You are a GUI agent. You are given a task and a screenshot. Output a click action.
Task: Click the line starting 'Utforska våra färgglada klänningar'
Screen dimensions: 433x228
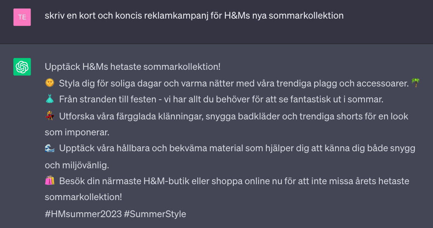coord(233,116)
